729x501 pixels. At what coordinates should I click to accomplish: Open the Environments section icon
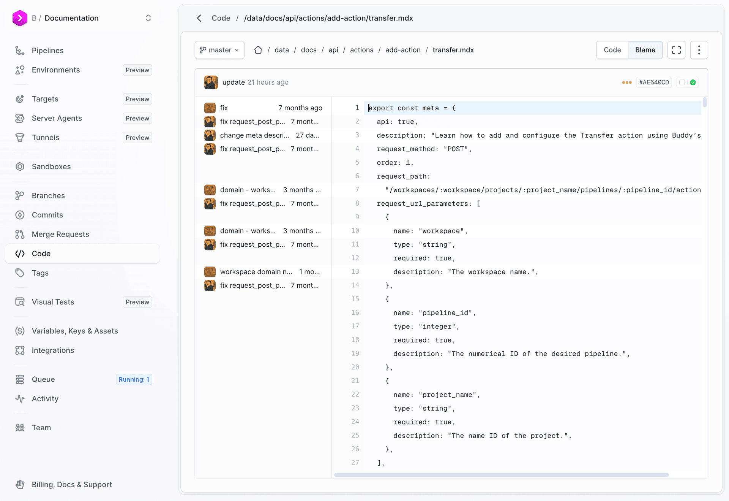coord(20,70)
